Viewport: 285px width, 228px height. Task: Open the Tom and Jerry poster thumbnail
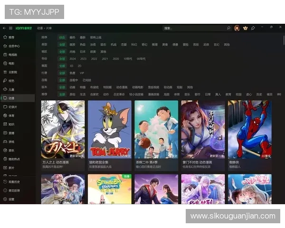[x=109, y=129]
